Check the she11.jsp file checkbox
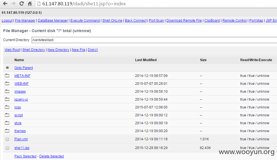 [7, 148]
